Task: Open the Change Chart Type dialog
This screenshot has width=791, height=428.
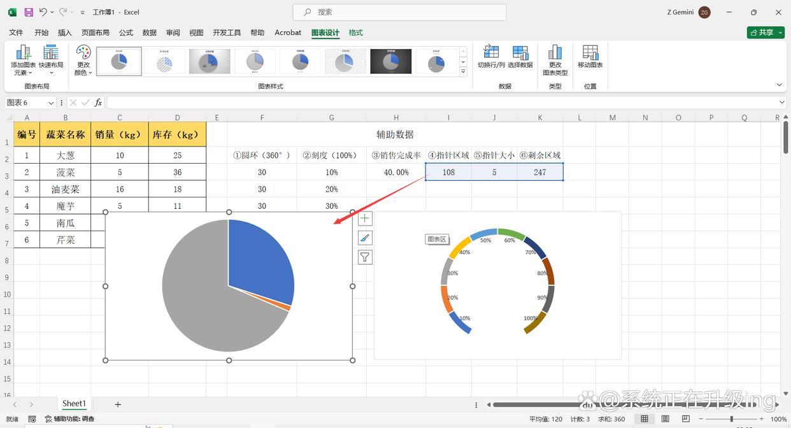Action: click(555, 61)
